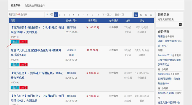Open user tb533142_2012 in task feed
This screenshot has height=105, width=192.
pyautogui.click(x=166, y=93)
